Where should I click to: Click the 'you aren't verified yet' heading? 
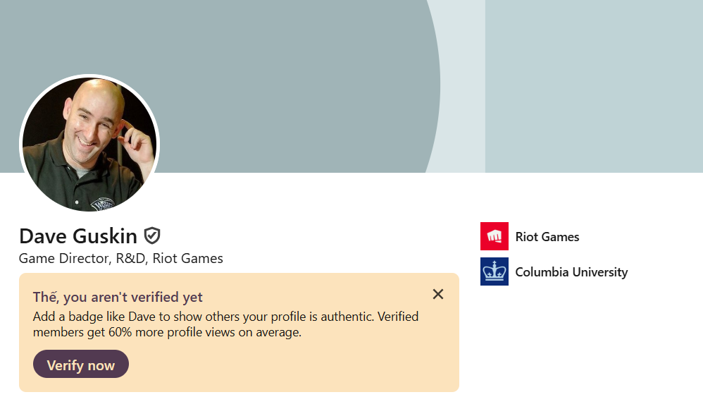pos(118,297)
